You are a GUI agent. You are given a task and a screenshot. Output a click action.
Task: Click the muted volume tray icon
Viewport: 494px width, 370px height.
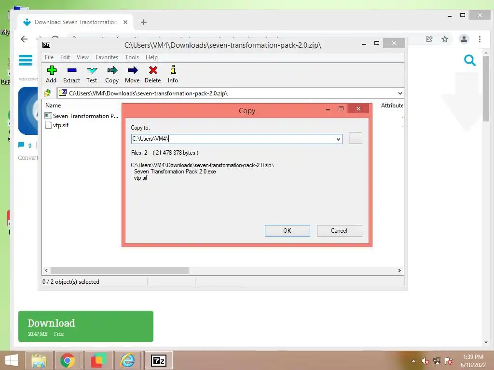(x=425, y=361)
